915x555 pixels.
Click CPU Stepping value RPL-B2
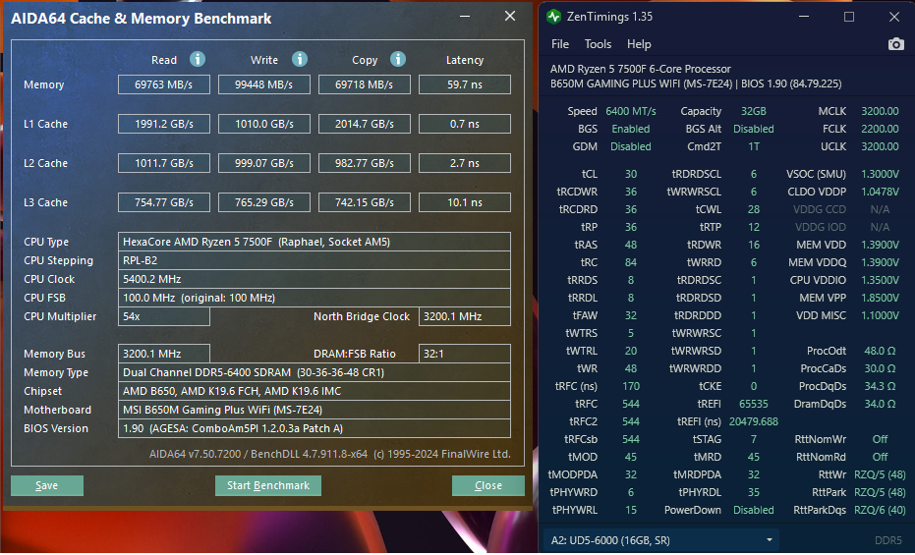(315, 260)
